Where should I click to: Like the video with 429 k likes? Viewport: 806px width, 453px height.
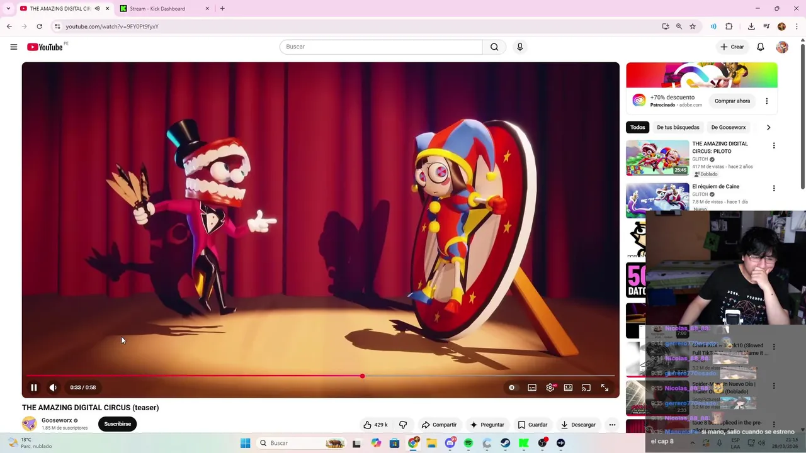(376, 425)
